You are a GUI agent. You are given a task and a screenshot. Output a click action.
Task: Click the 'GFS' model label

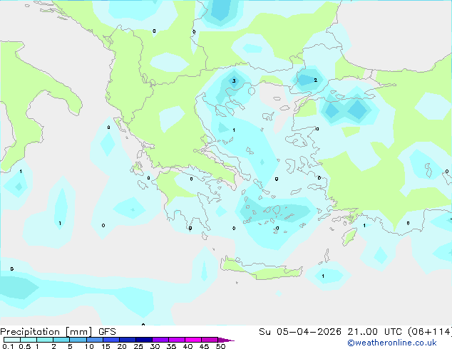point(107,332)
